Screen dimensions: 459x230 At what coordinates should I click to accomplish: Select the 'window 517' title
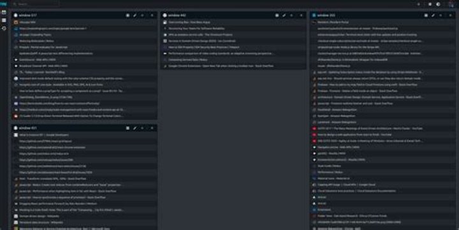[28, 15]
